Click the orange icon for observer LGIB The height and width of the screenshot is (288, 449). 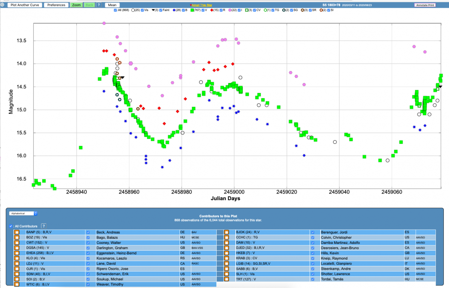point(226,264)
